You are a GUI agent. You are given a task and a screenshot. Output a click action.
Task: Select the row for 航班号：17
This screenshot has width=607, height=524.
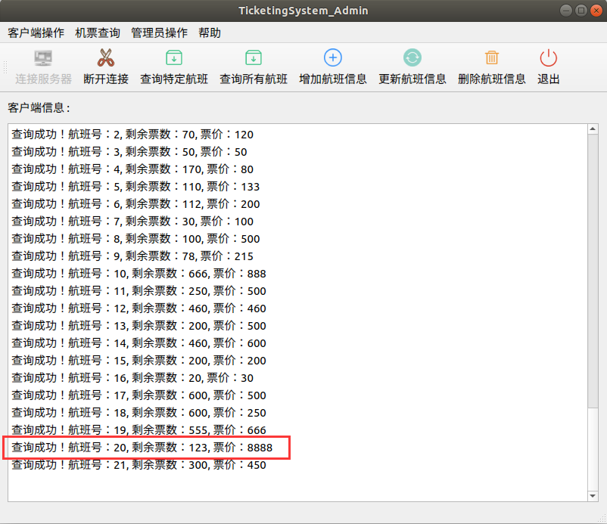pos(139,395)
